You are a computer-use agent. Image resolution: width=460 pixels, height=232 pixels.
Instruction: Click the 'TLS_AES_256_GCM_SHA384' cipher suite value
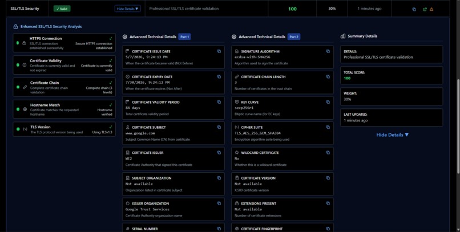[257, 133]
